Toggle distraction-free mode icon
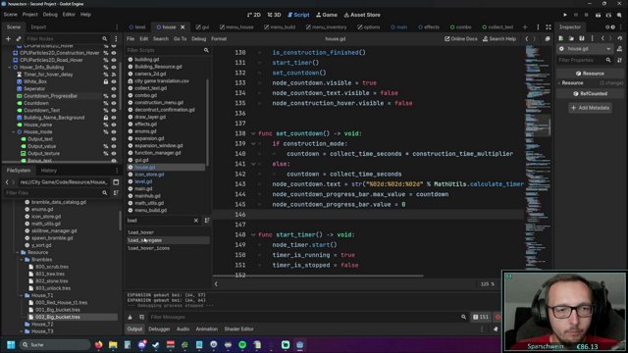 click(549, 27)
